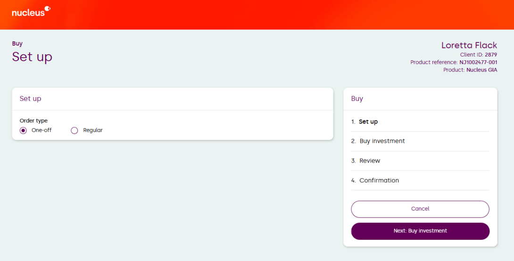Select the One-off order type radio button
The image size is (514, 261).
coord(23,130)
